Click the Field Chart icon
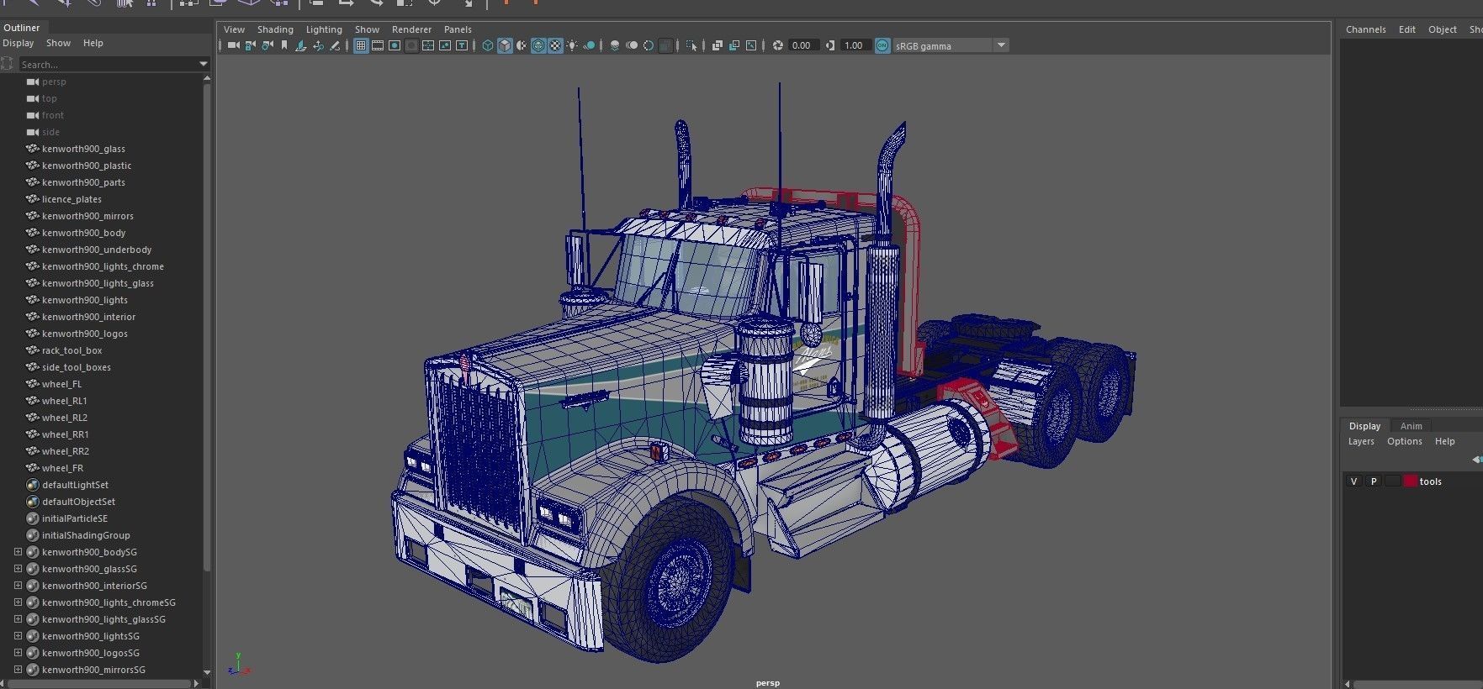The image size is (1483, 689). click(428, 45)
